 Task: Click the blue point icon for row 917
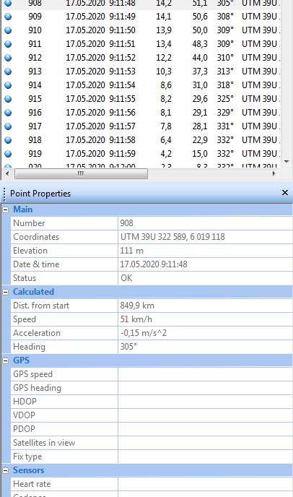click(x=8, y=126)
